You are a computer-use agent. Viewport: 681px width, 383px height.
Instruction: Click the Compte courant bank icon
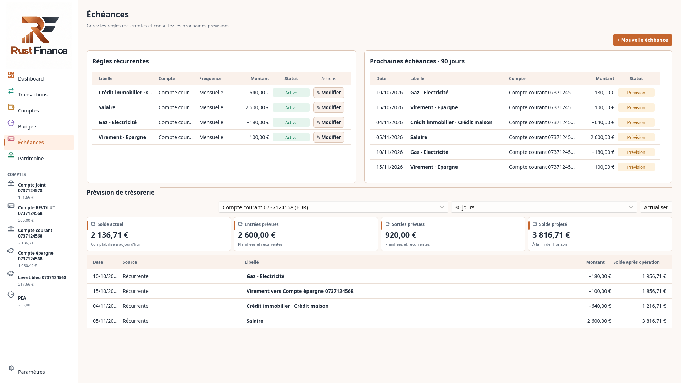coord(11,228)
